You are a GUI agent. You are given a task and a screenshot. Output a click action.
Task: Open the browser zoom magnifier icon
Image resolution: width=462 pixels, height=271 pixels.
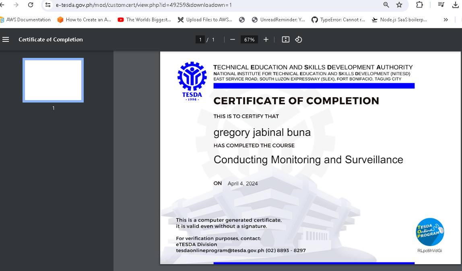point(386,5)
